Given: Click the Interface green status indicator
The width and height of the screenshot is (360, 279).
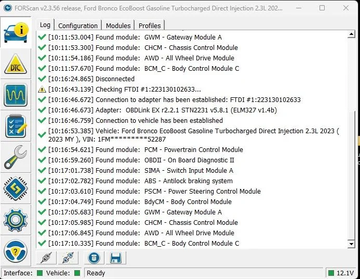Looking at the screenshot, I should pyautogui.click(x=39, y=273).
